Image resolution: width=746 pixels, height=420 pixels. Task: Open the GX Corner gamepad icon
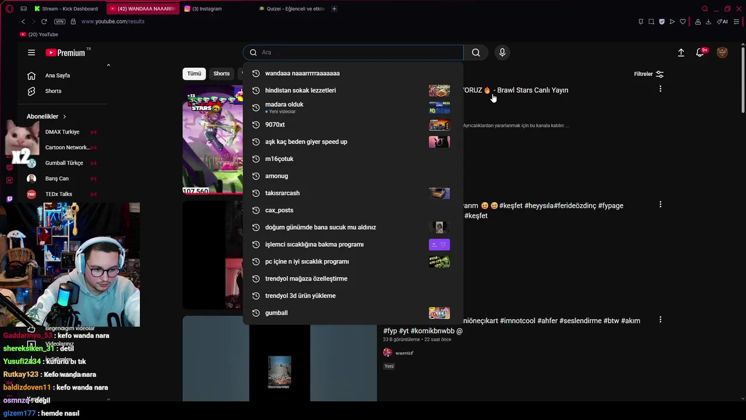23,9
